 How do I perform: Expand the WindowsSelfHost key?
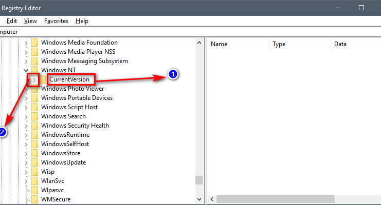click(x=26, y=145)
